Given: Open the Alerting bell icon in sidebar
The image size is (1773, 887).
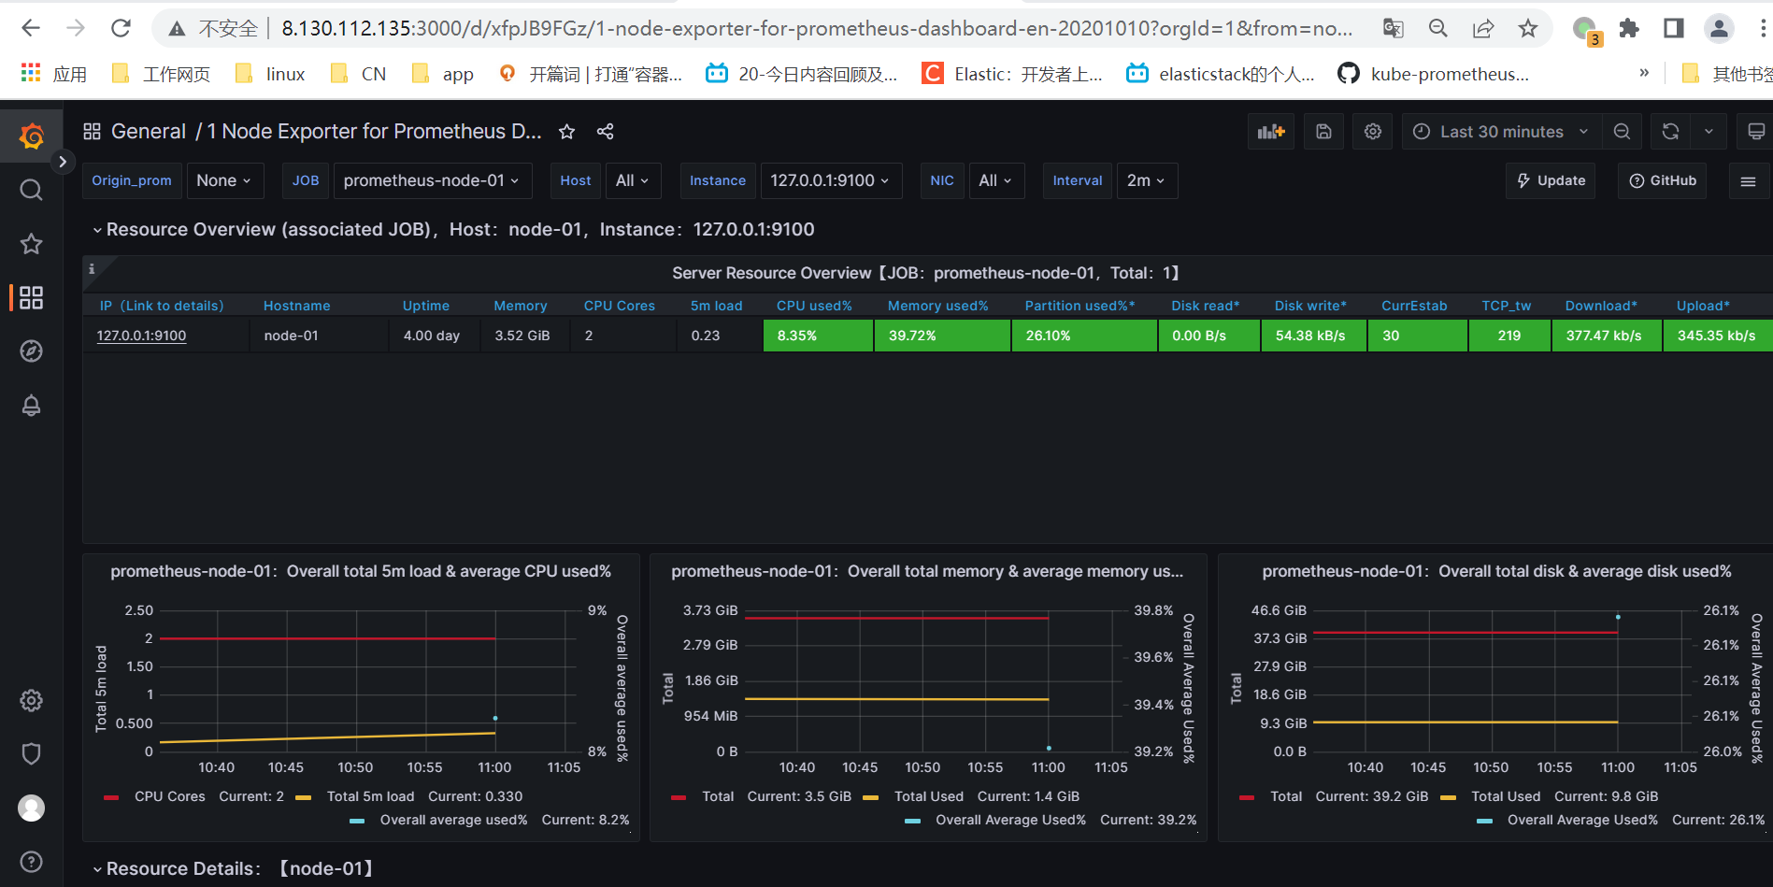Looking at the screenshot, I should (31, 406).
